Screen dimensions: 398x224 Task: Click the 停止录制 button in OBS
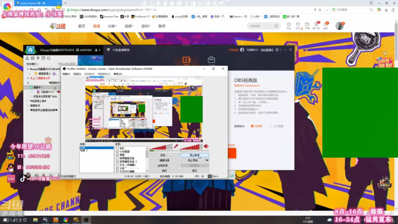coord(193,160)
